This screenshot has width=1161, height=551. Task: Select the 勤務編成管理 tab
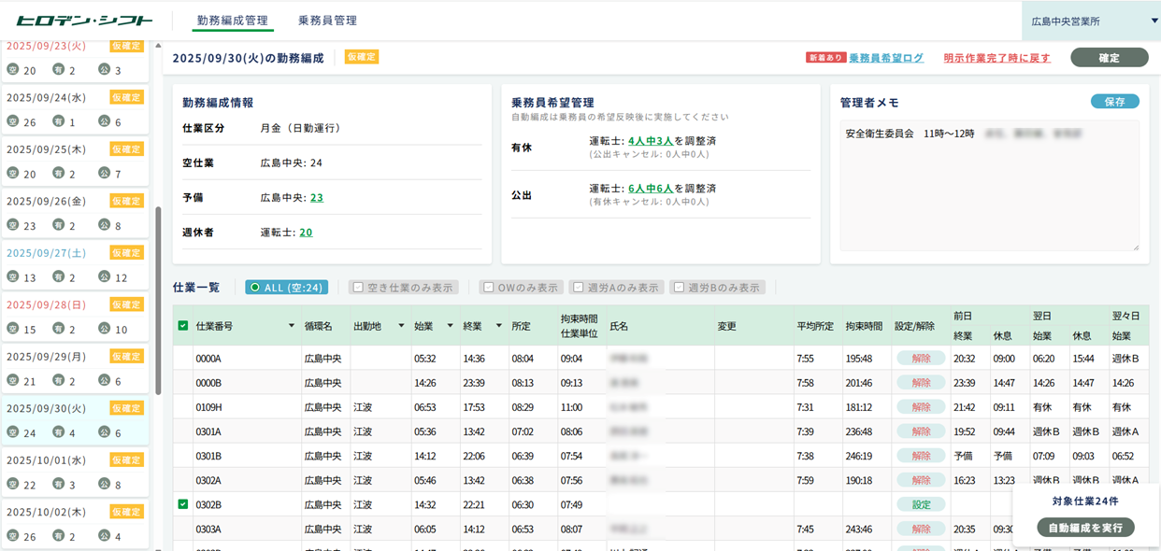(x=232, y=21)
